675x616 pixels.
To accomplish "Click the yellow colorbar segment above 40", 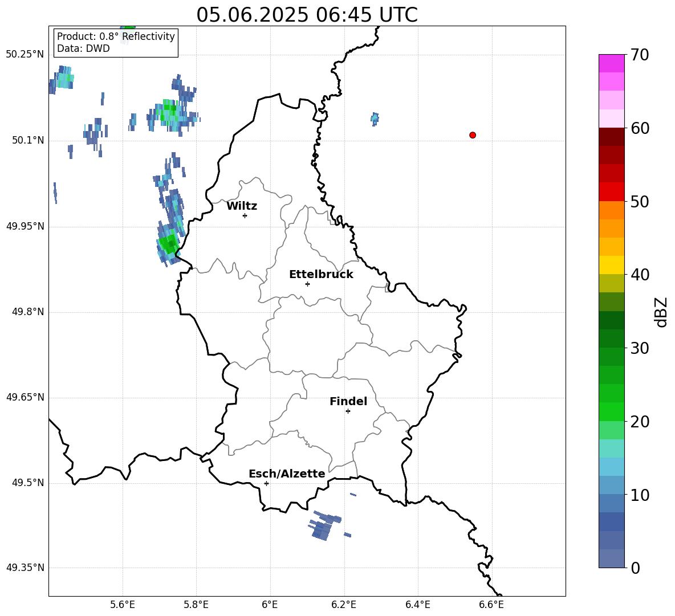I will (x=611, y=265).
